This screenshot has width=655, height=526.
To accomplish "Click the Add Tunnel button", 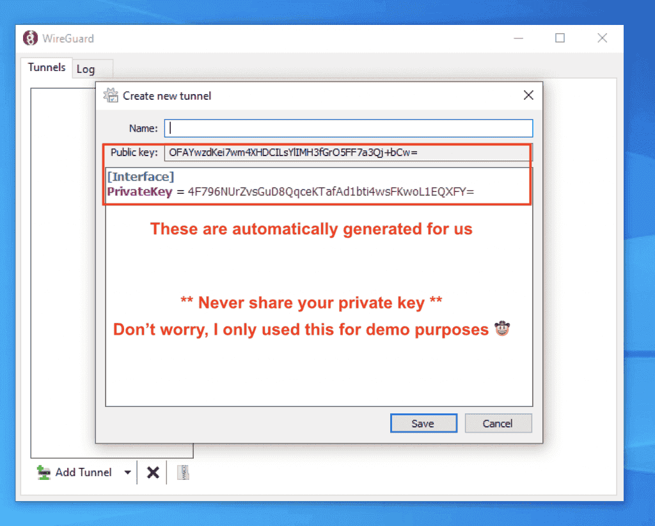I will pyautogui.click(x=74, y=472).
